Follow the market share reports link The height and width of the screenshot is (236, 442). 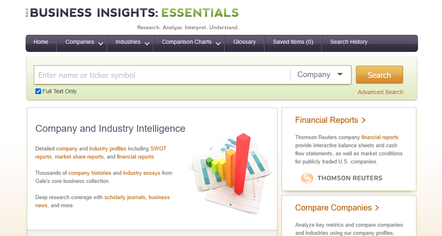click(79, 157)
